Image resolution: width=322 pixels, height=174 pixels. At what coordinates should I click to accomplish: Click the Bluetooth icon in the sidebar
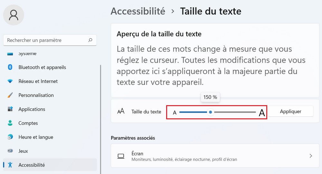[x=10, y=67]
